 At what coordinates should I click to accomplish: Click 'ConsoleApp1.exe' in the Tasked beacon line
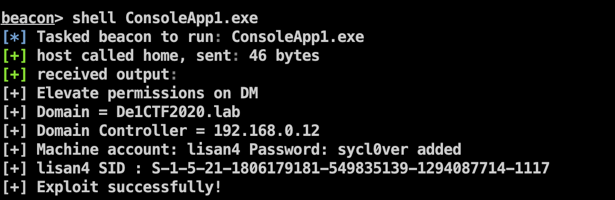298,37
